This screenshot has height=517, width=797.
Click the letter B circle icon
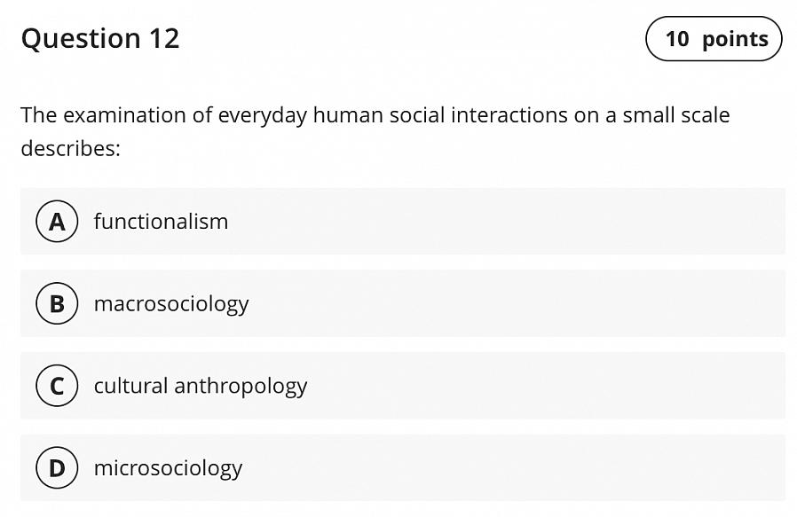57,304
